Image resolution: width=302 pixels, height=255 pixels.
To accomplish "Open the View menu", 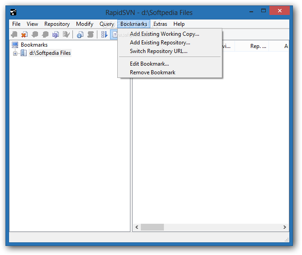I will pyautogui.click(x=32, y=24).
